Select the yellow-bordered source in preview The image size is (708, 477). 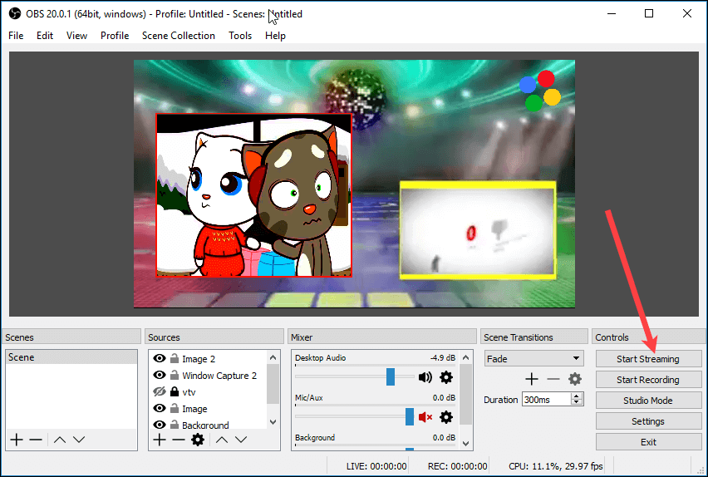[478, 230]
